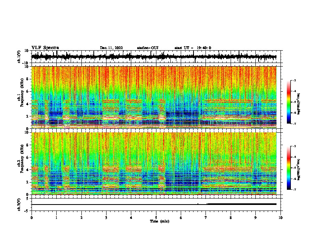This screenshot has height=244, width=316.
Task: Select the "ch.1 Frequency (kHz)" axis label
Action: (x=21, y=92)
